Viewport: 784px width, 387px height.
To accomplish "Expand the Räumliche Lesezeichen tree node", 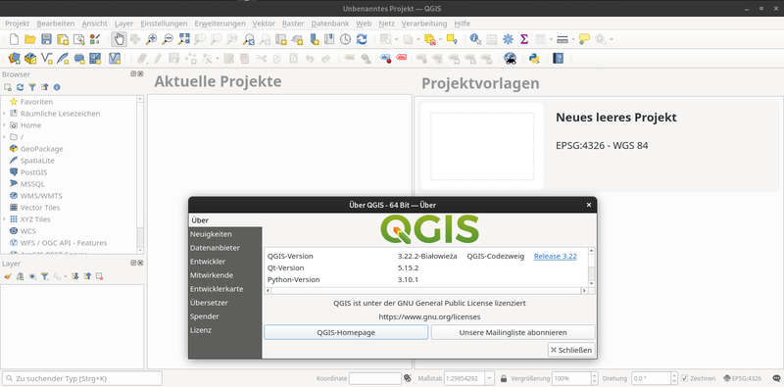I will 5,114.
